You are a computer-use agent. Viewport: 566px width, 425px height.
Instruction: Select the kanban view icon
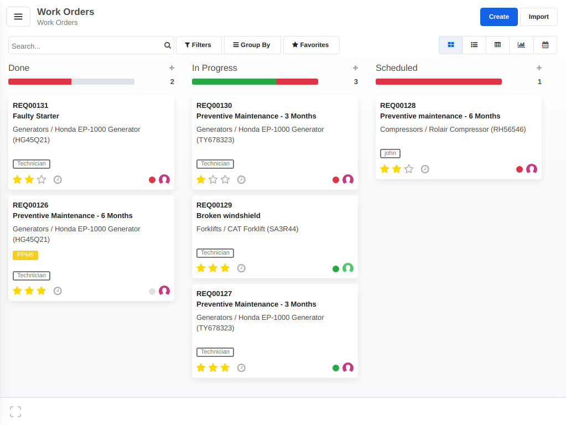[450, 45]
